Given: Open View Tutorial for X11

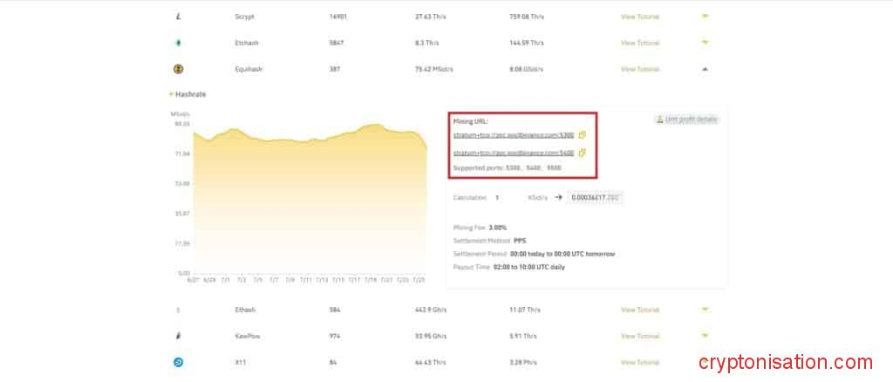Looking at the screenshot, I should [639, 362].
